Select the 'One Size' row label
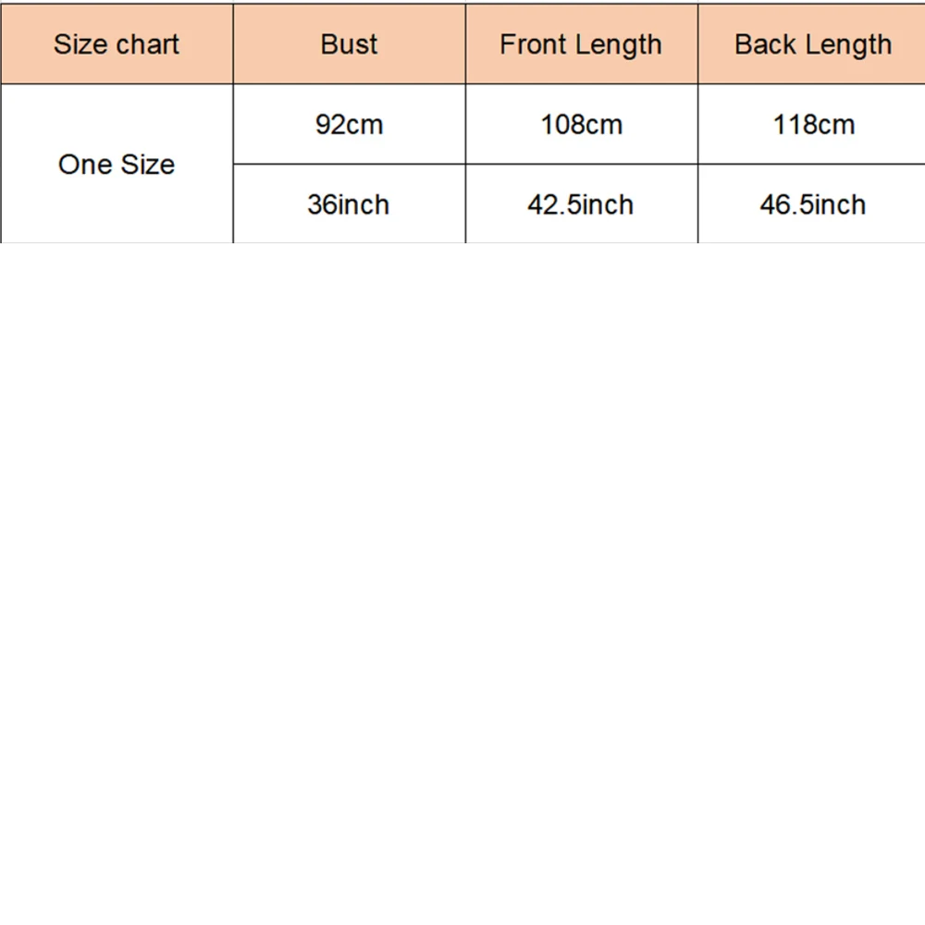925x925 pixels. [x=117, y=164]
